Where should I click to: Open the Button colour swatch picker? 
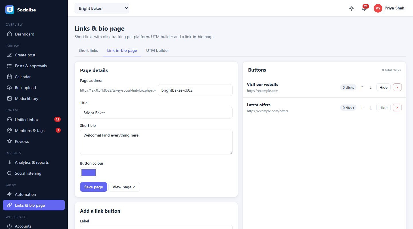coord(89,173)
